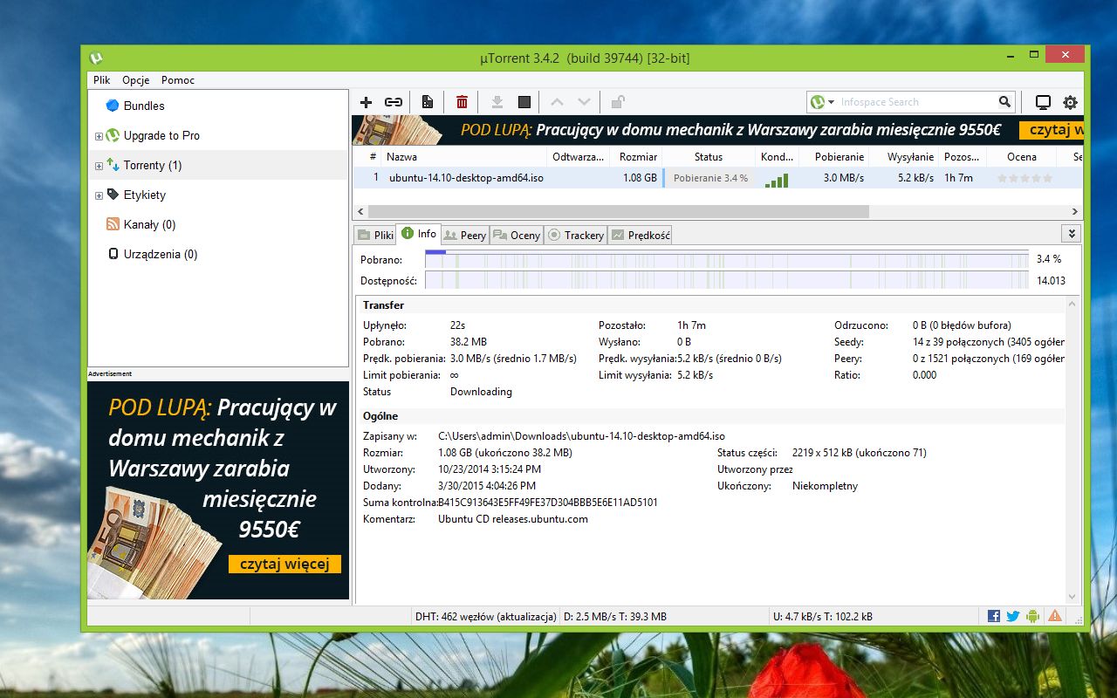The height and width of the screenshot is (698, 1117).
Task: Switch to the Trackery tab
Action: click(x=575, y=235)
